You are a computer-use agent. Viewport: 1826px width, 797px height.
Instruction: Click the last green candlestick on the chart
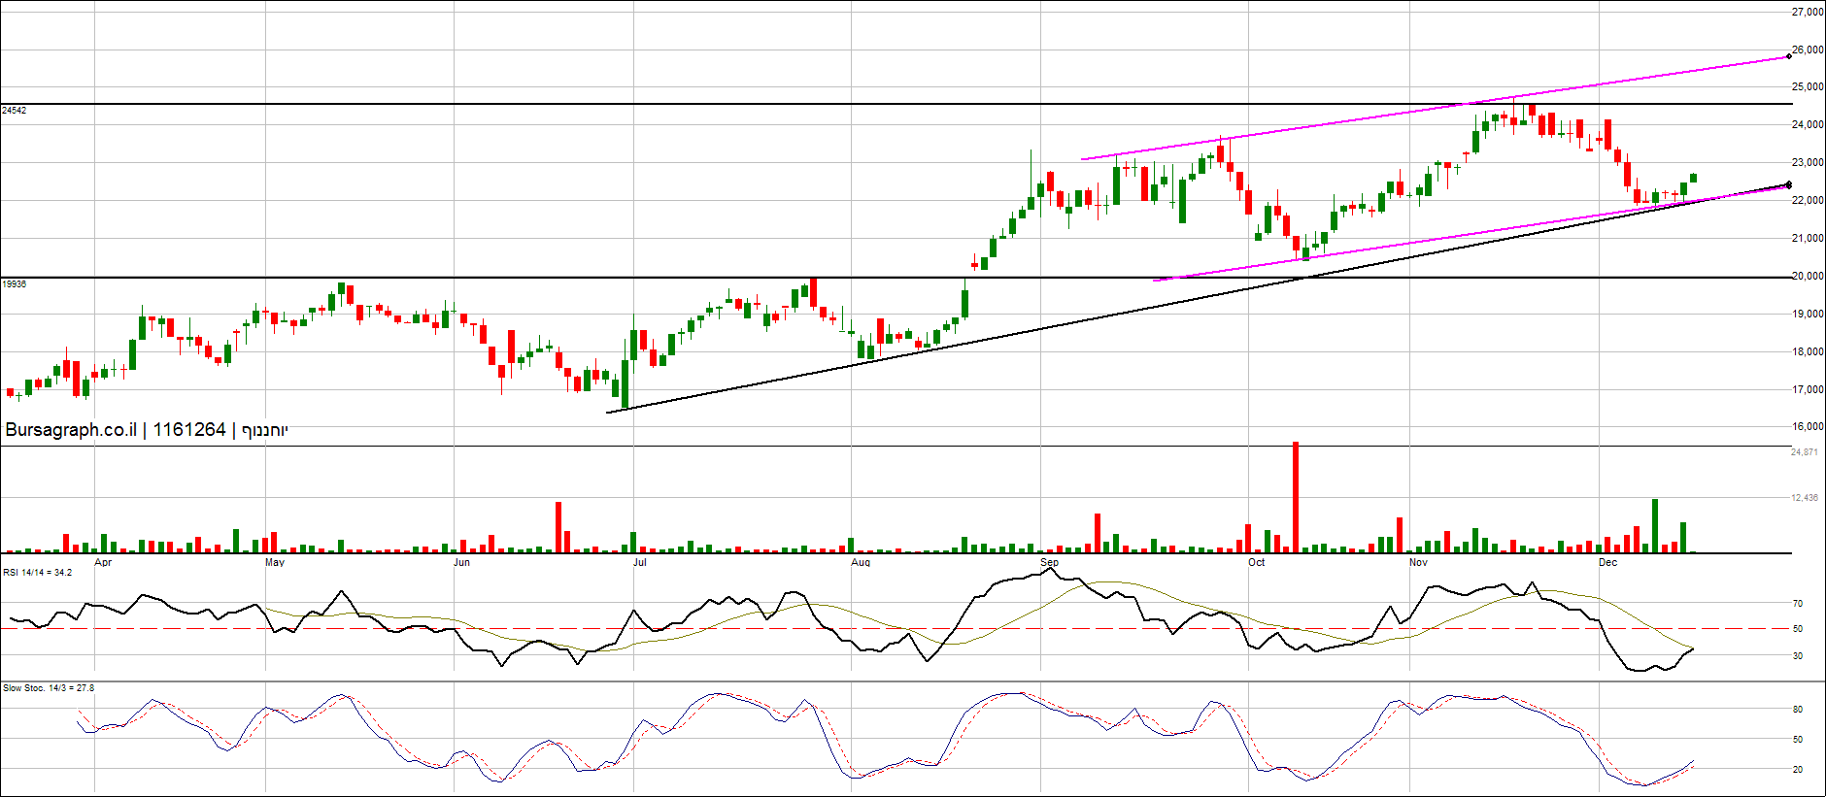pyautogui.click(x=1693, y=178)
